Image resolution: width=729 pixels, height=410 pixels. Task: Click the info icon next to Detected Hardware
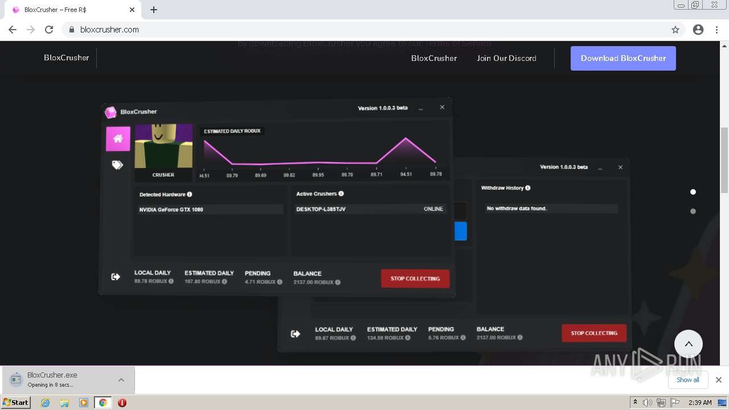[x=190, y=194]
